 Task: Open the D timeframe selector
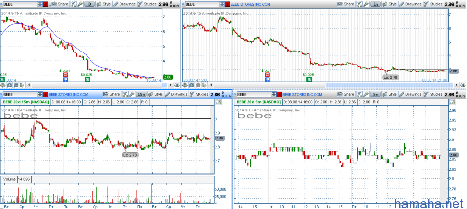(90, 4)
